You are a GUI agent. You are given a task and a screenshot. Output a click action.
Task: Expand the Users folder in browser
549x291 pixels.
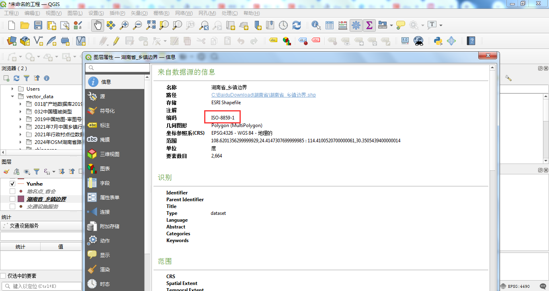12,89
